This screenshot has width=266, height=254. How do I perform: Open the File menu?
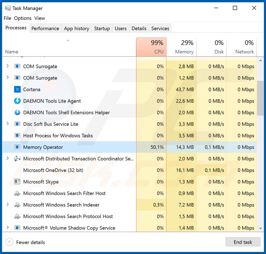[x=7, y=18]
